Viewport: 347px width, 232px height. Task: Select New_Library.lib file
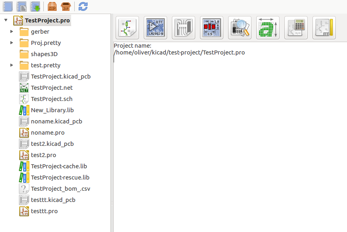[x=52, y=110]
